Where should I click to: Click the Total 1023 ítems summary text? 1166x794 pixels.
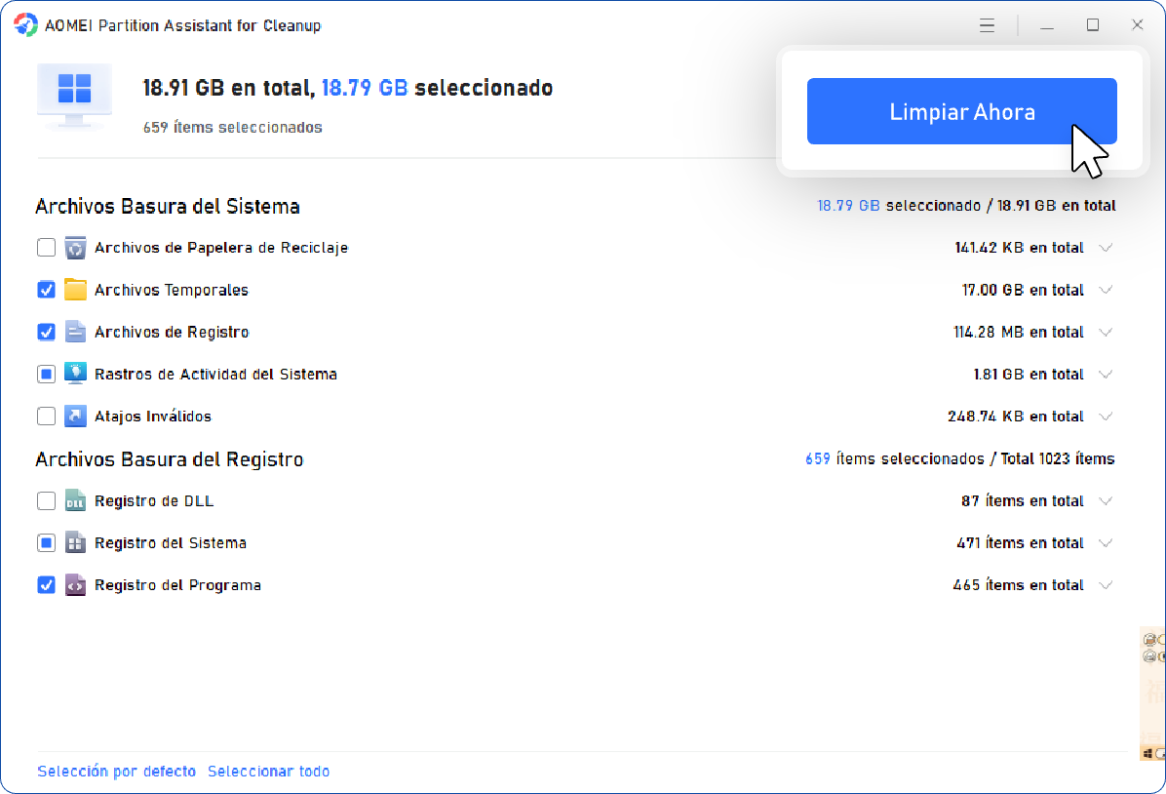1058,458
